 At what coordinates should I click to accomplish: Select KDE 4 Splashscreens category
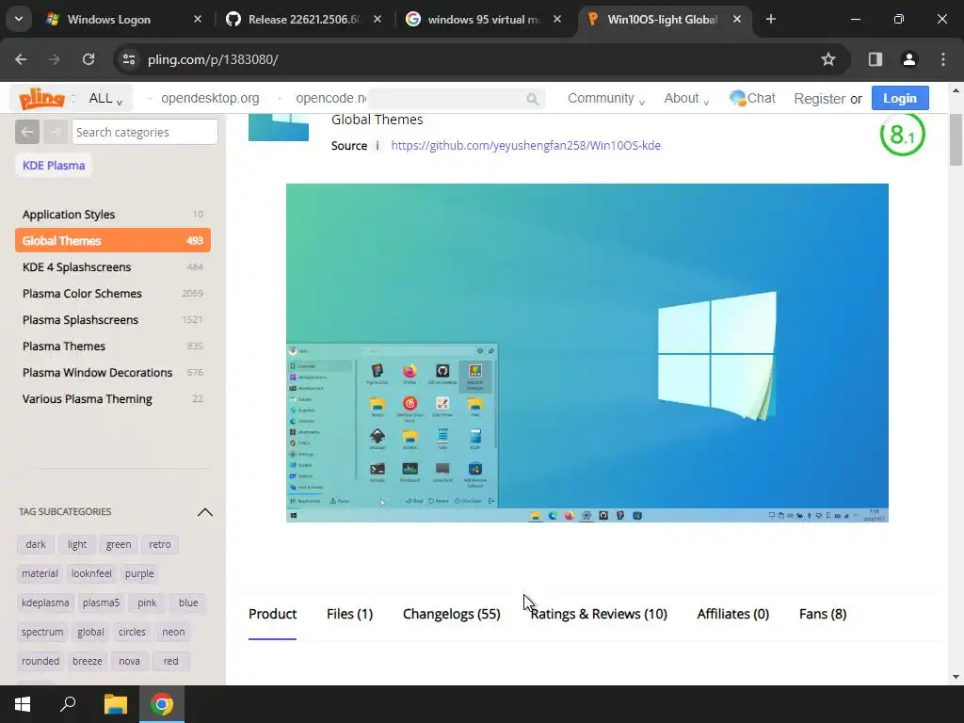(x=113, y=266)
